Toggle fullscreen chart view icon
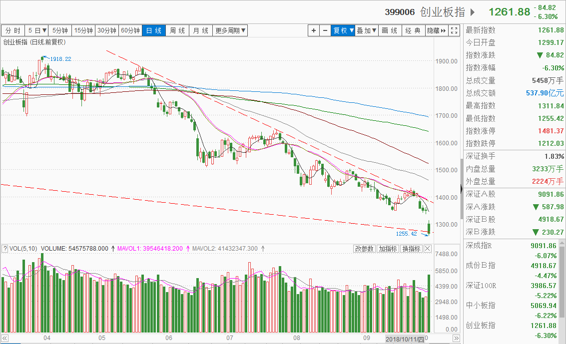The height and width of the screenshot is (344, 566). pyautogui.click(x=454, y=30)
